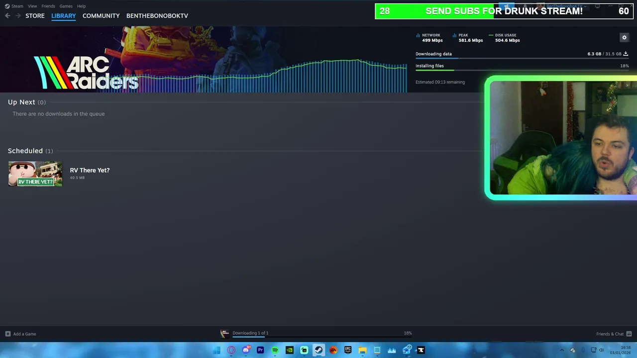Image resolution: width=637 pixels, height=358 pixels.
Task: Click the Estimated 09:13 remaining text
Action: coord(440,82)
